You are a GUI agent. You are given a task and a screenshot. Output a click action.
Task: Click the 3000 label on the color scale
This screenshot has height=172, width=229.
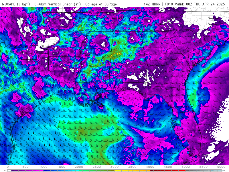114,167
